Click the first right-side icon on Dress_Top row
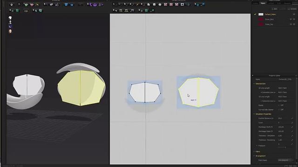This screenshot has width=298, height=167. 291,24
